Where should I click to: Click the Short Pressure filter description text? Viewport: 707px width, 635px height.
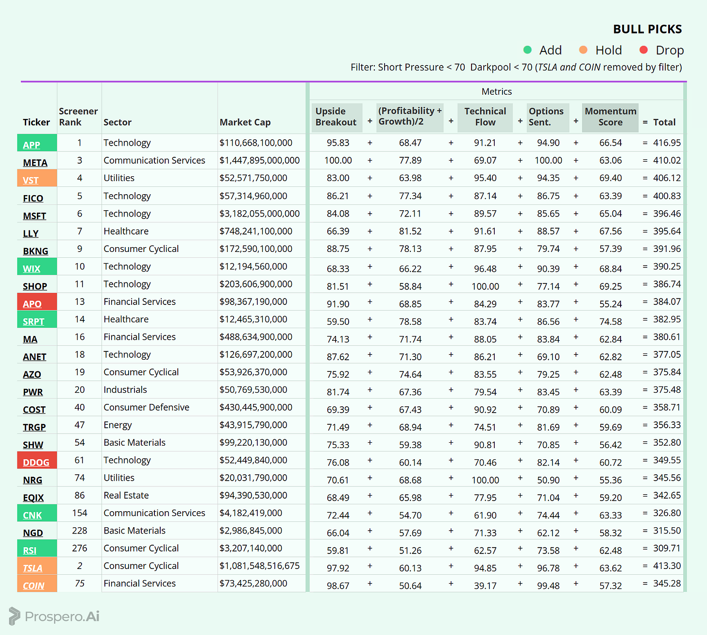coord(516,67)
